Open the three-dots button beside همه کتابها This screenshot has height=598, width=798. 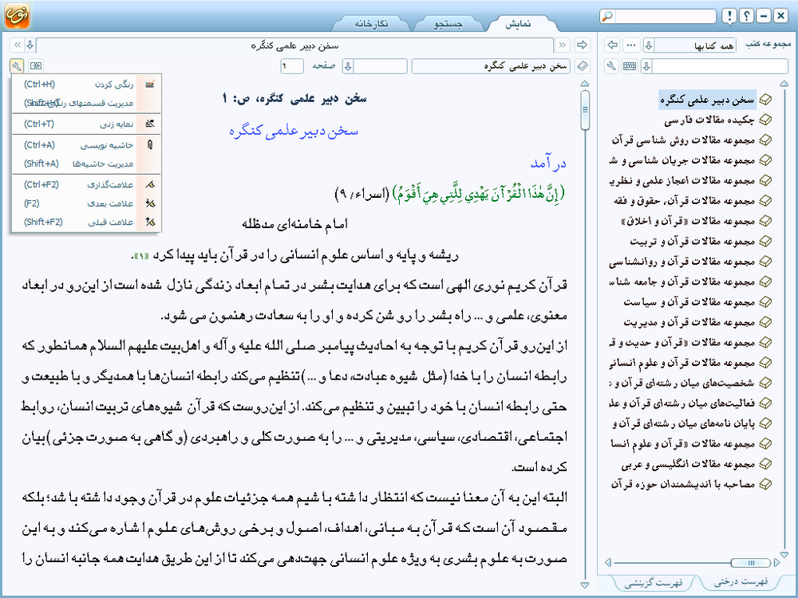[x=631, y=45]
